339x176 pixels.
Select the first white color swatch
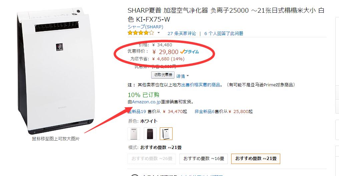pyautogui.click(x=134, y=134)
